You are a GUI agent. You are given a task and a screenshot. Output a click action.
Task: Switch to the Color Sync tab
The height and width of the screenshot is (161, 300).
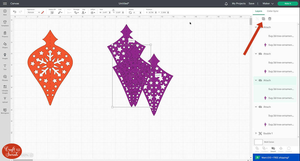272,11
